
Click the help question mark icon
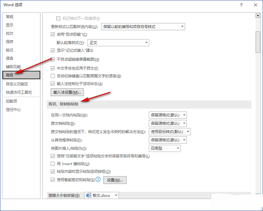pyautogui.click(x=241, y=5)
